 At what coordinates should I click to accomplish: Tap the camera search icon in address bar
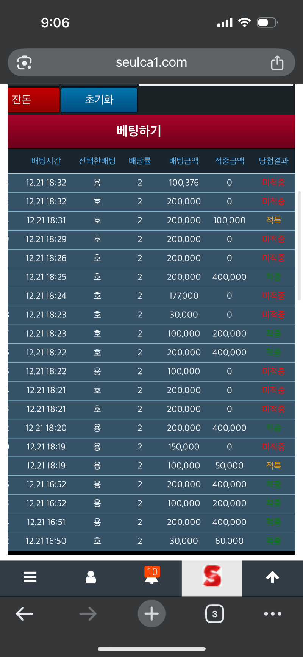point(25,62)
